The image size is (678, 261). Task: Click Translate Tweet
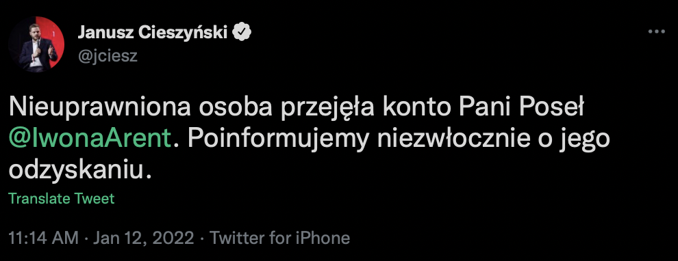pos(62,198)
